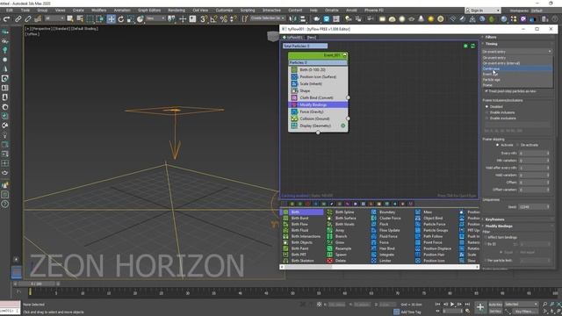
Task: Pick the Spawn operator from depot
Action: click(x=341, y=255)
